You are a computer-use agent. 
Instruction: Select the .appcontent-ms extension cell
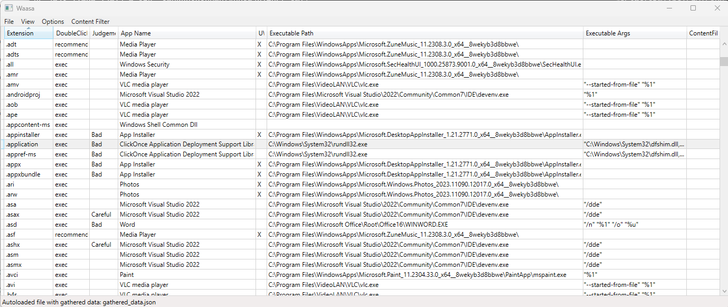point(29,125)
